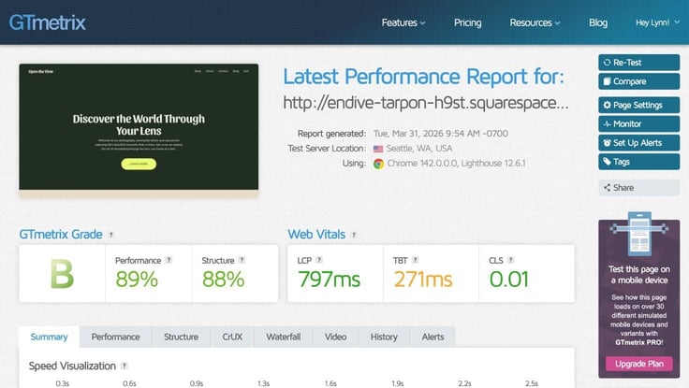The height and width of the screenshot is (388, 689).
Task: Show help for Performance score
Action: [x=169, y=260]
